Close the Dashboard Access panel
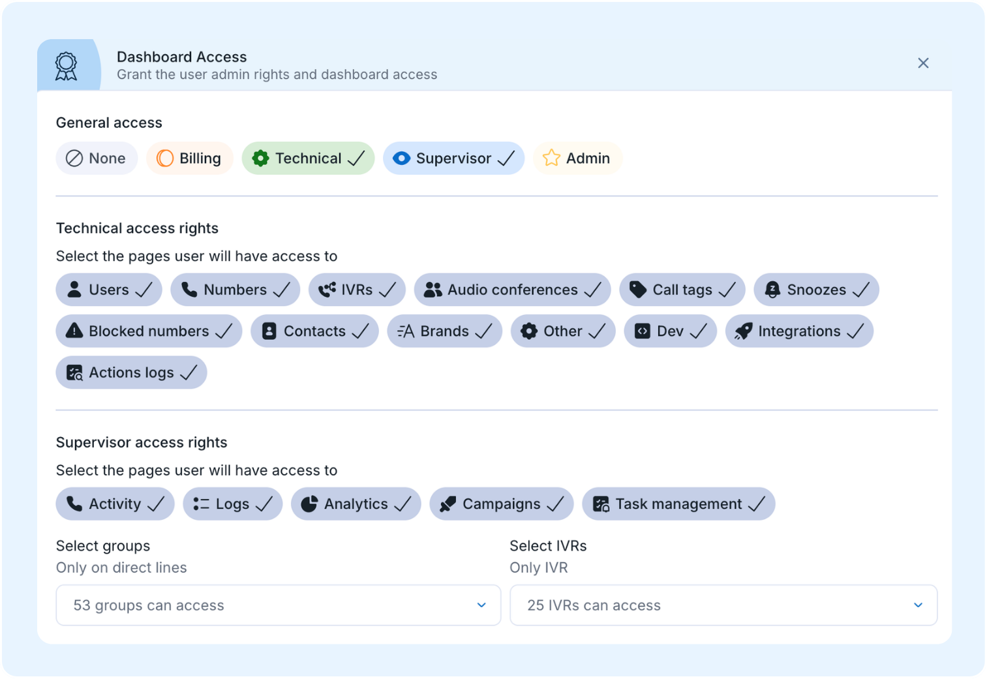The image size is (987, 679). pyautogui.click(x=922, y=63)
